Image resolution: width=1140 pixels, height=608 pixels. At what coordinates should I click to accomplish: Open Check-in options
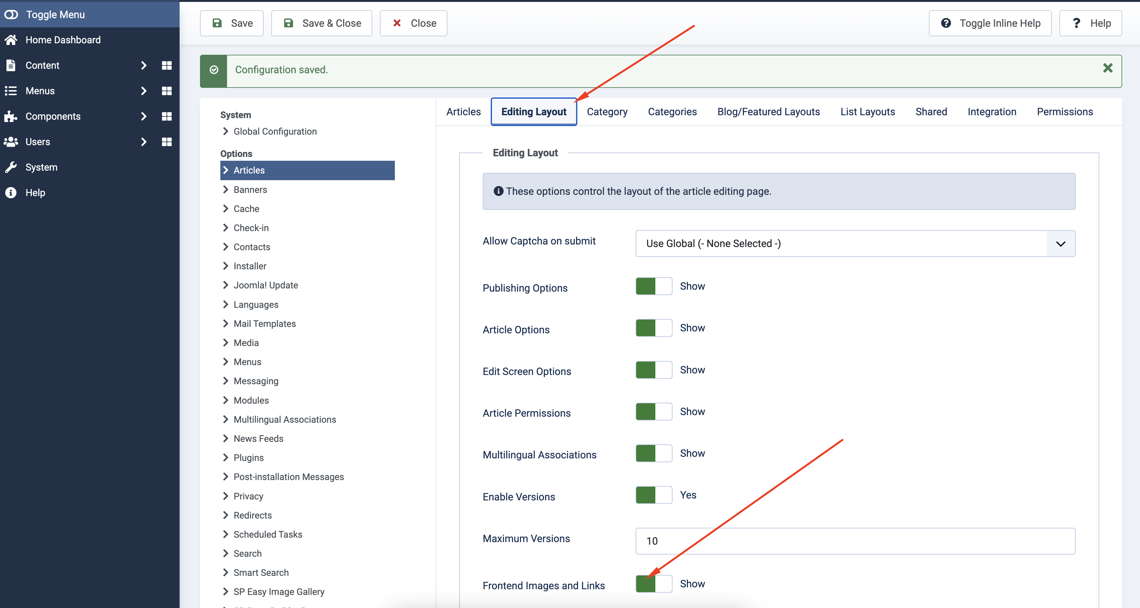(251, 228)
